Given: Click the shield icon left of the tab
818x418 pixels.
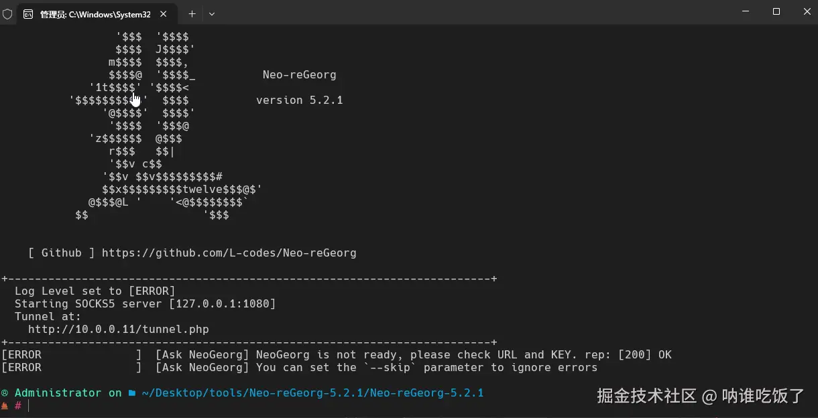Looking at the screenshot, I should point(7,13).
